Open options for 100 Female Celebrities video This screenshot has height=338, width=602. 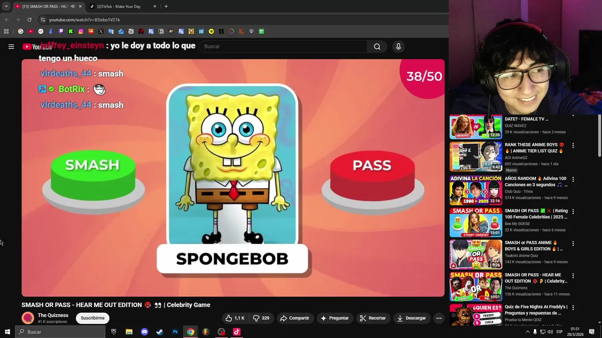point(573,211)
